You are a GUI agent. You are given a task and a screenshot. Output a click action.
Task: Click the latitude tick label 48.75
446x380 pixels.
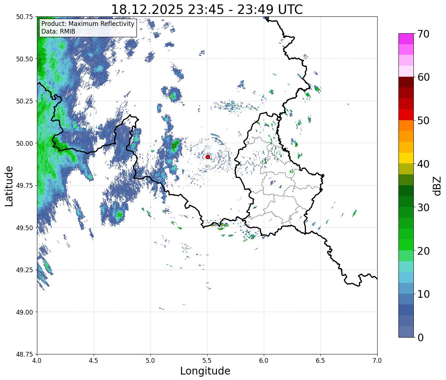(25, 354)
